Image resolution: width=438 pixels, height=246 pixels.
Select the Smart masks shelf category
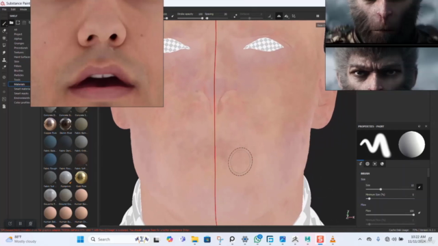(21, 94)
